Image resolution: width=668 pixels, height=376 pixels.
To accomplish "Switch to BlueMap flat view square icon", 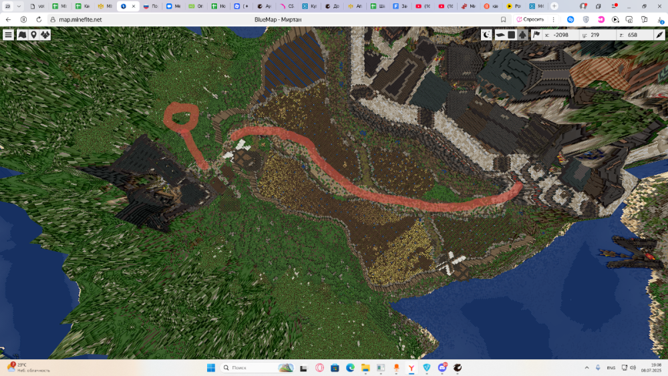I will [x=511, y=35].
